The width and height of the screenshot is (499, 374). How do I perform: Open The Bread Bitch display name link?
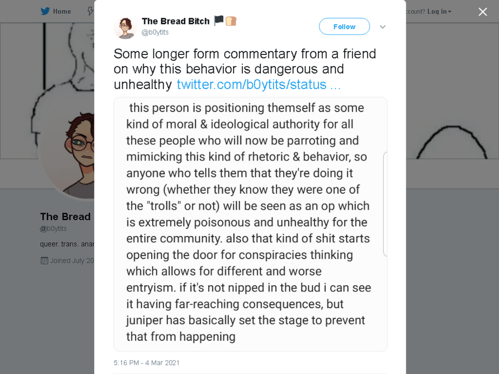point(175,21)
